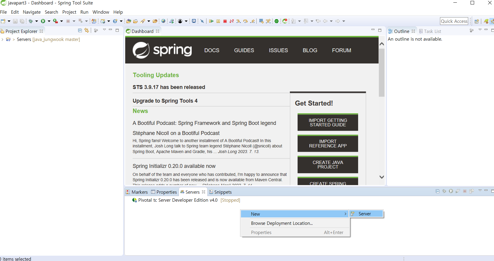Viewport: 494px width, 261px height.
Task: Click IMPORT REFERENCE APP button
Action: click(x=328, y=144)
